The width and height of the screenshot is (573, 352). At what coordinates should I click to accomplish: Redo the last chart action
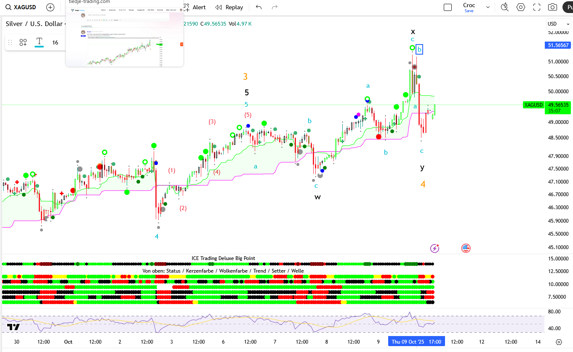[x=275, y=7]
